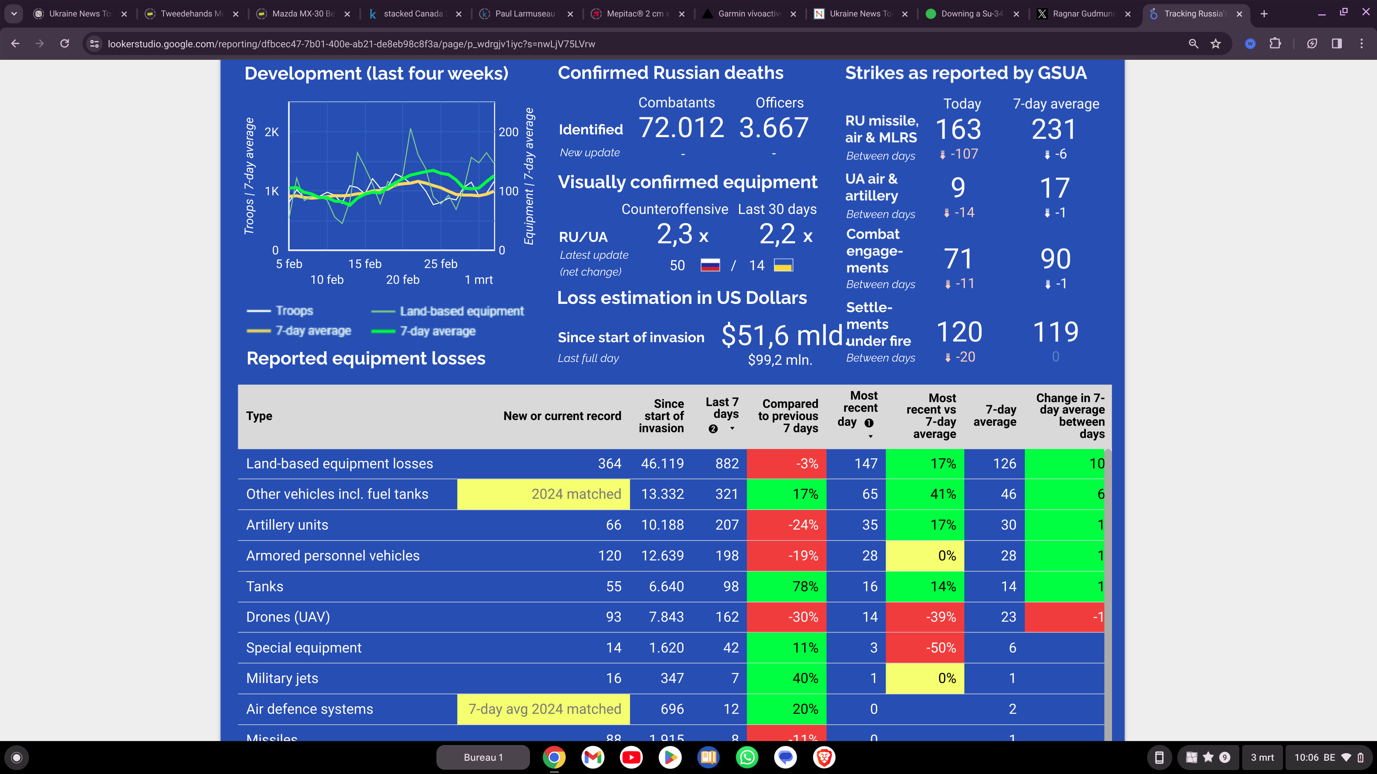Screen dimensions: 1377x774
Task: Open Gmail app in the taskbar
Action: click(593, 757)
